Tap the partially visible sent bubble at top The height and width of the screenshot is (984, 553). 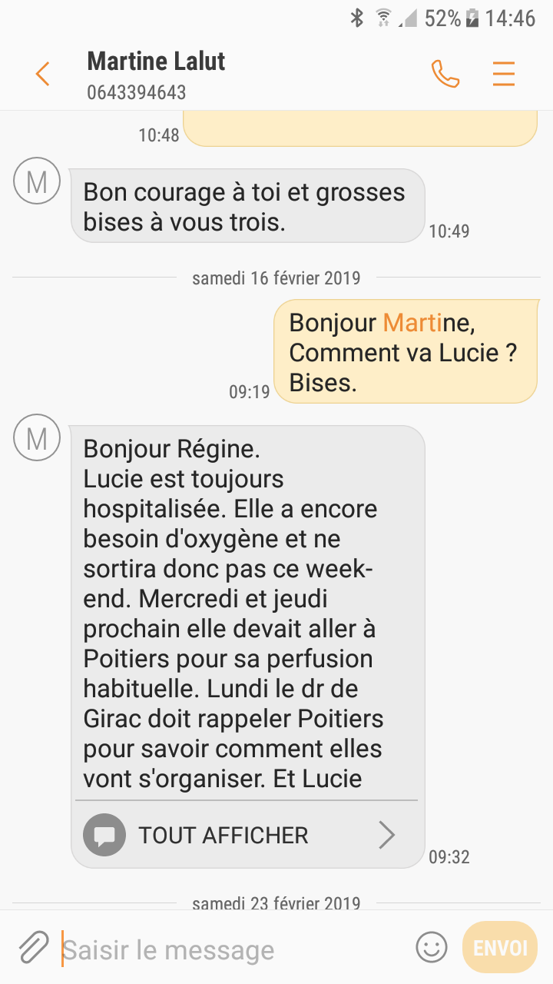pyautogui.click(x=359, y=128)
